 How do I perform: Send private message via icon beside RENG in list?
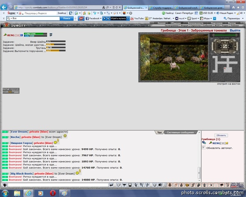coord(204,143)
